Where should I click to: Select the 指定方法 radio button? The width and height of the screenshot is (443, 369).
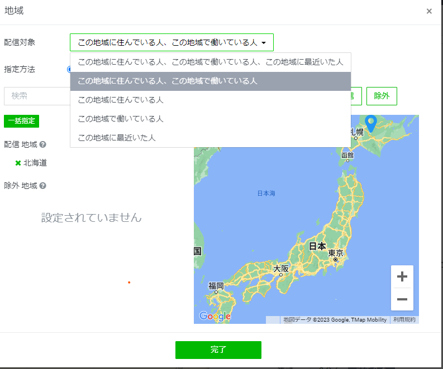click(69, 69)
